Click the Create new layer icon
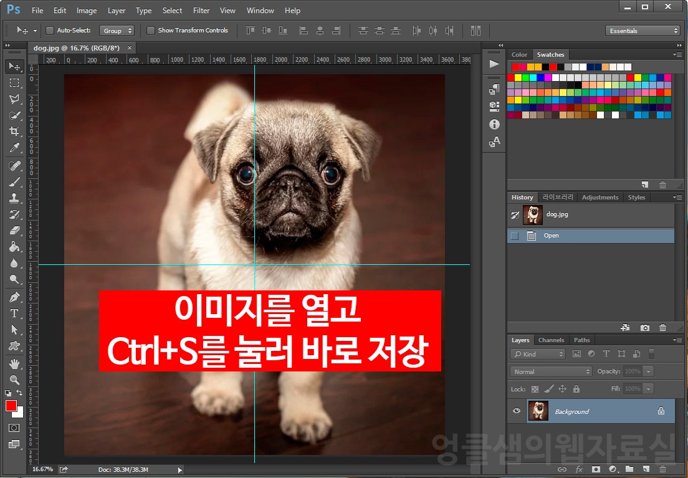 pyautogui.click(x=646, y=469)
